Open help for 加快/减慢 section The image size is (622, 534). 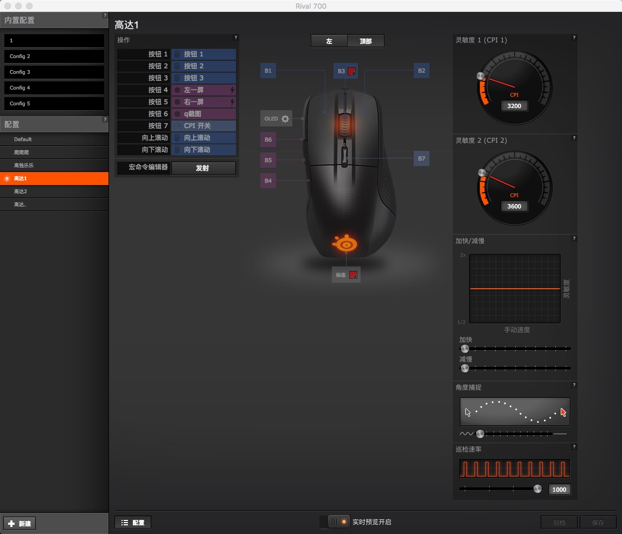pyautogui.click(x=574, y=238)
